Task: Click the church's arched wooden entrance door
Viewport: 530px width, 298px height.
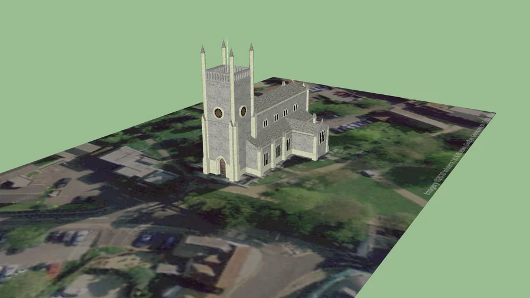Action: [x=222, y=167]
